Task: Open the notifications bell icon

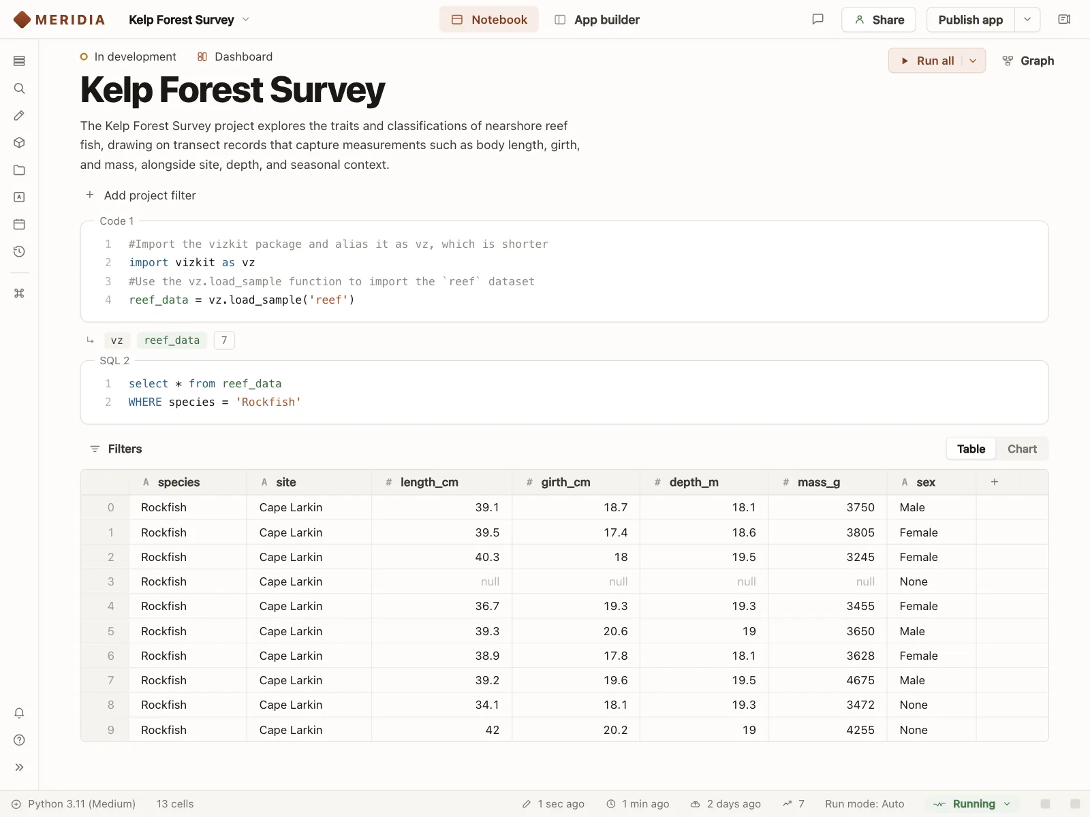Action: click(19, 713)
